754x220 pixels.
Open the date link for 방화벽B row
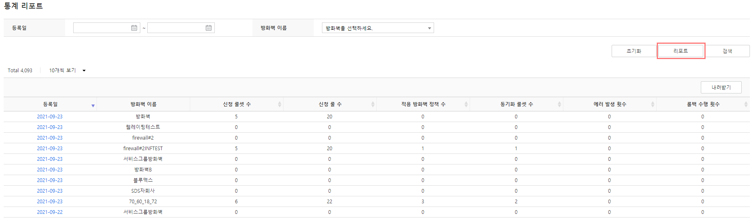(50, 170)
